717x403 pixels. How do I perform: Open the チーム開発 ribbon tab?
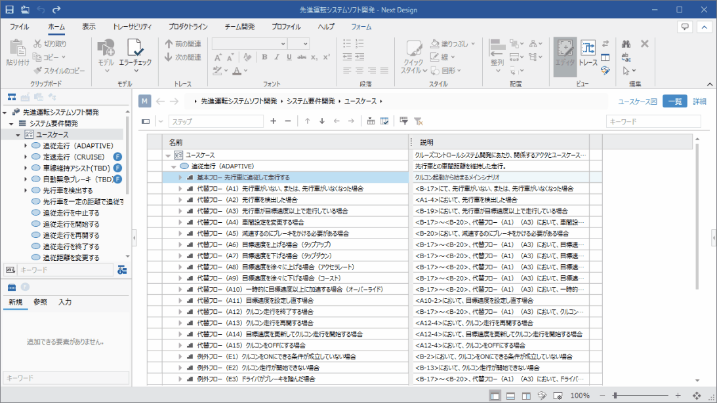point(239,27)
